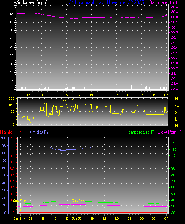Click the sunrise marker line in the humidity chart
Screen dimensions: 185x224
tap(21, 209)
